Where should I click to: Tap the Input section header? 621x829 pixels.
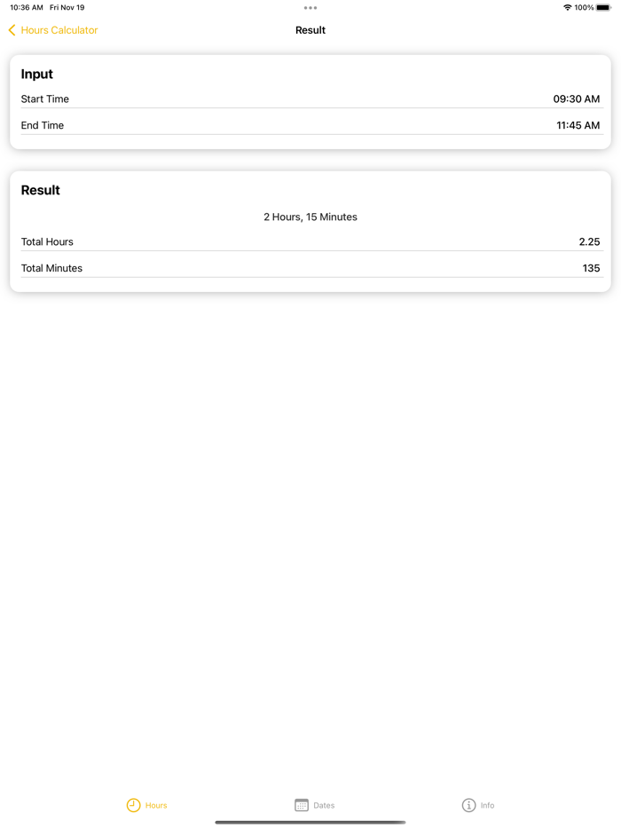(x=36, y=74)
